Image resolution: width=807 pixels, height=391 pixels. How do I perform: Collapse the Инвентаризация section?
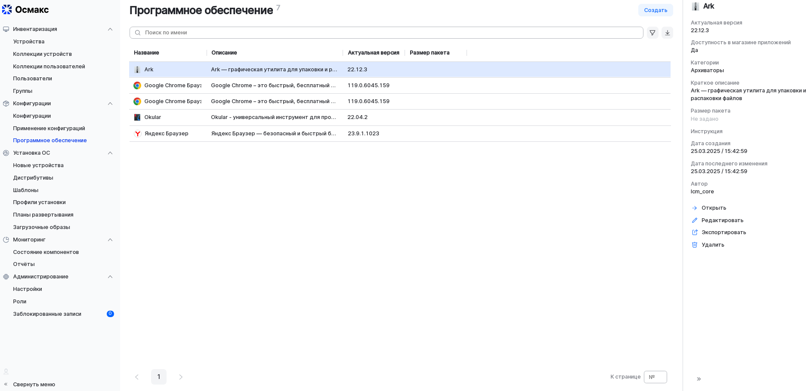click(x=110, y=29)
